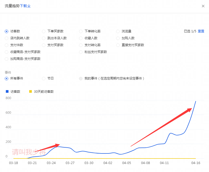
Task: Choose the 下单转化率 metric option
Action: pyautogui.click(x=81, y=31)
